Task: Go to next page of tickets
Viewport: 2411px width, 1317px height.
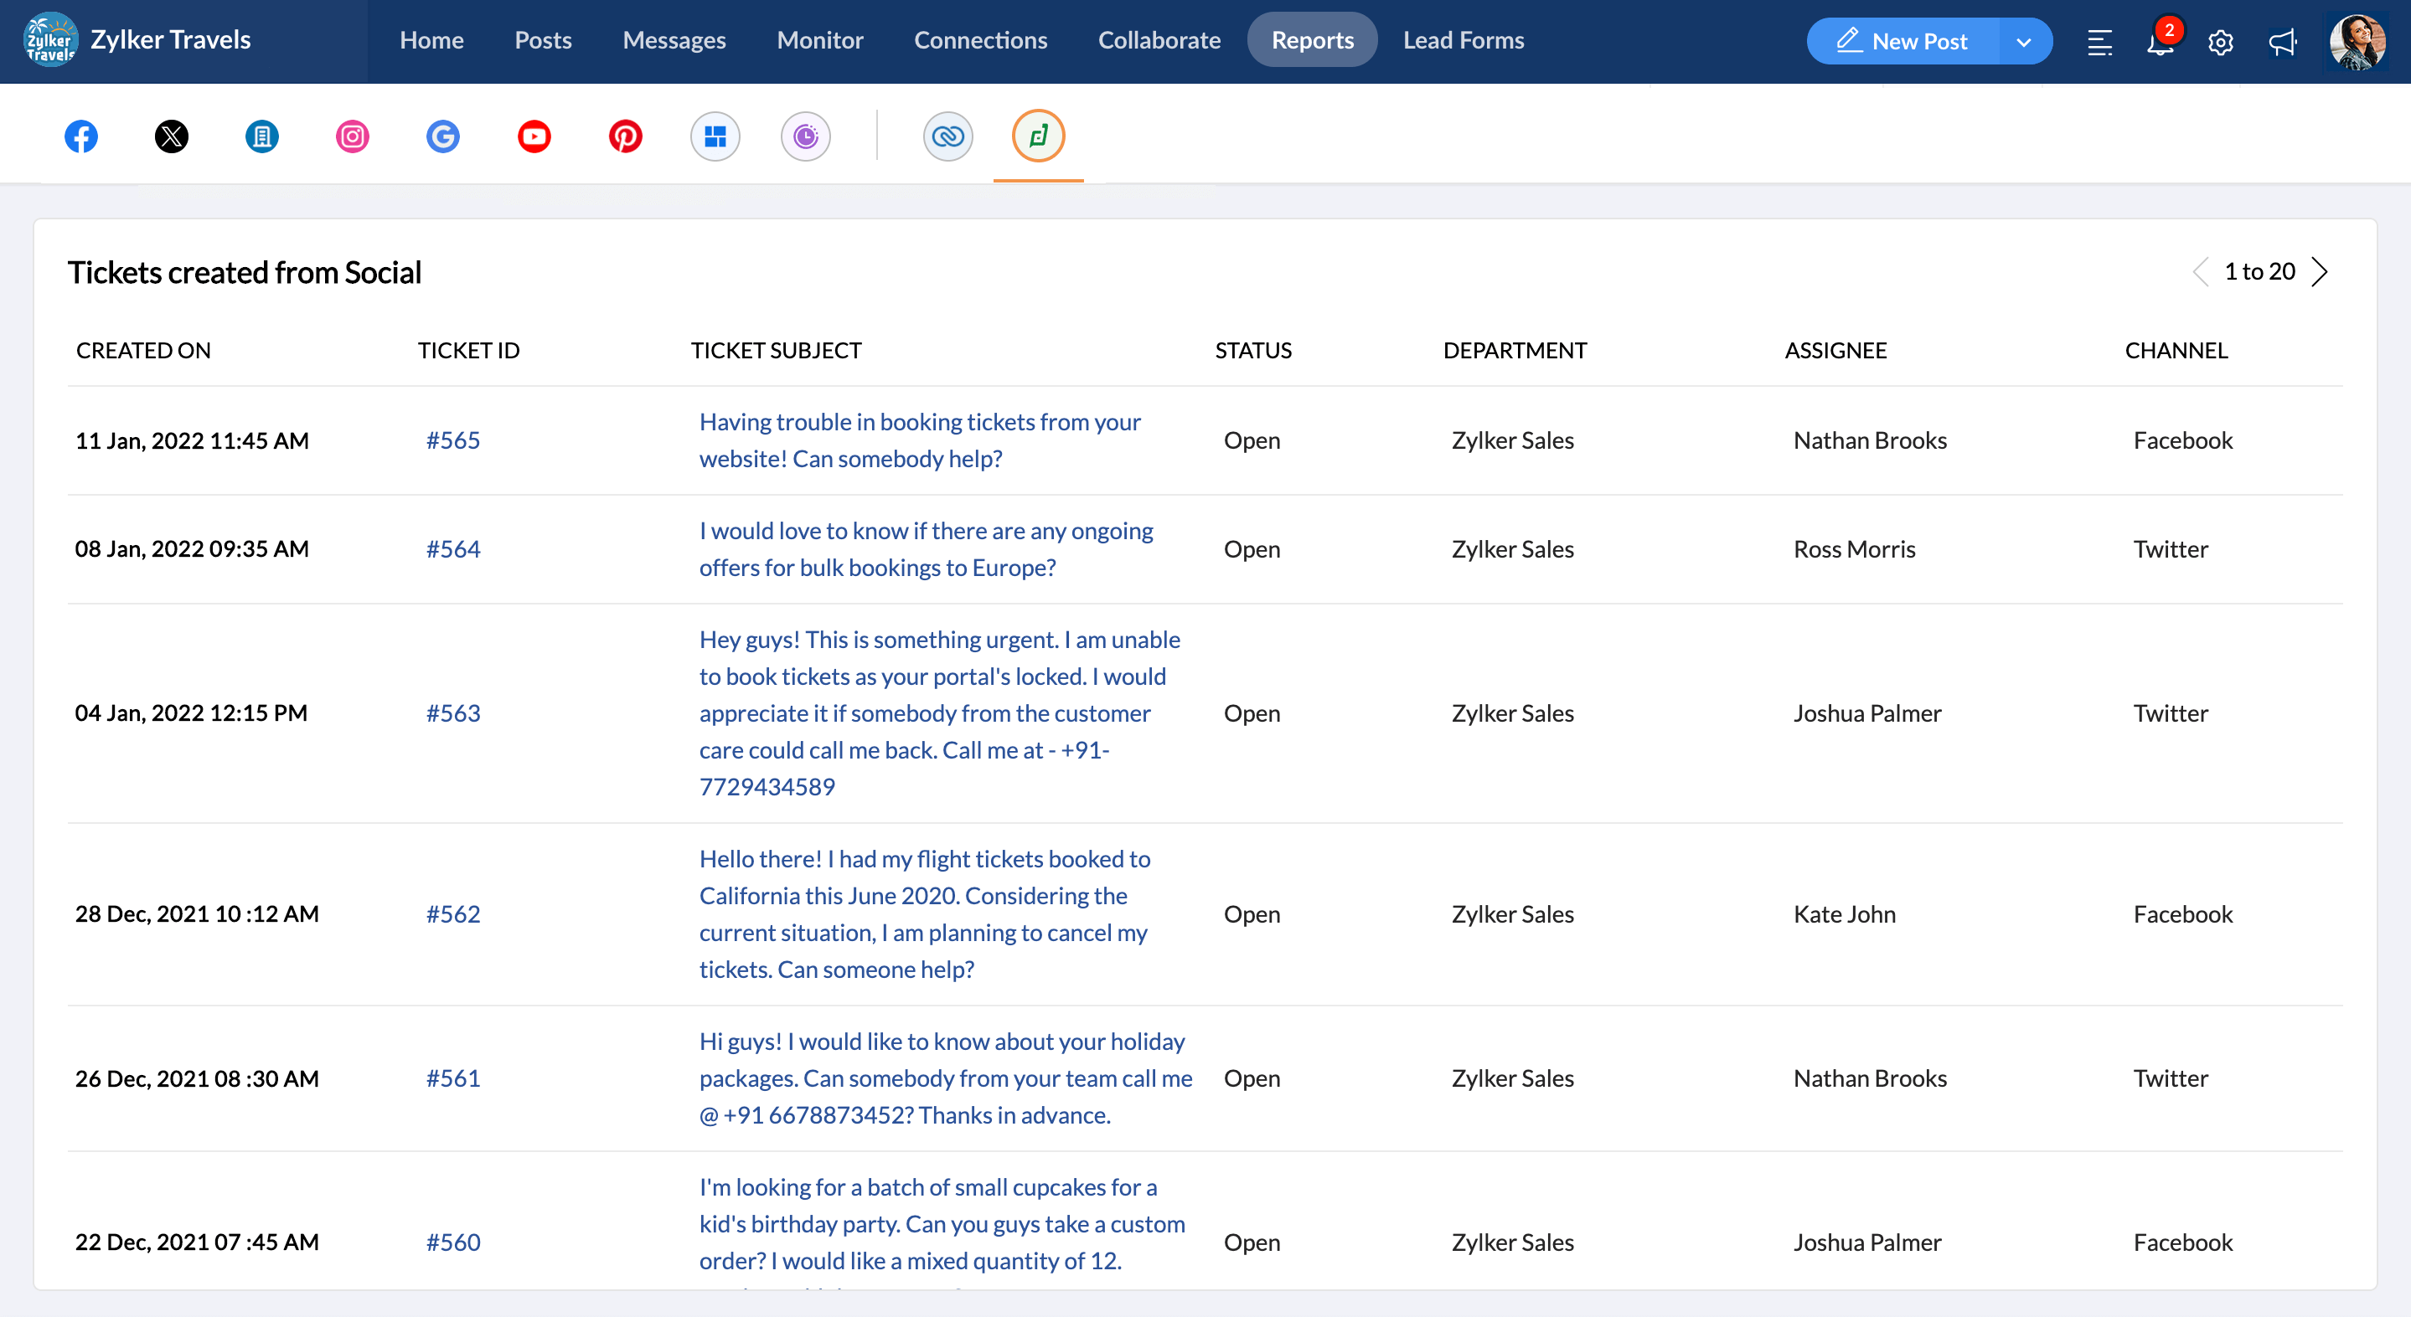Action: pyautogui.click(x=2320, y=272)
